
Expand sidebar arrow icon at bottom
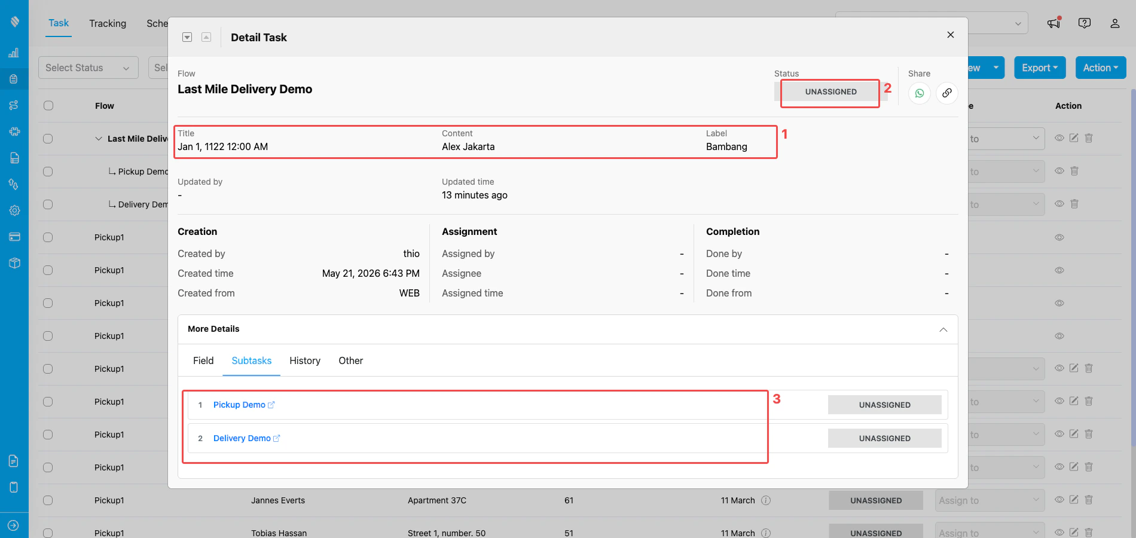[14, 525]
